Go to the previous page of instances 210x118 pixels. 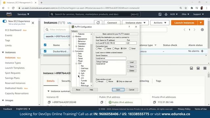click(x=184, y=30)
